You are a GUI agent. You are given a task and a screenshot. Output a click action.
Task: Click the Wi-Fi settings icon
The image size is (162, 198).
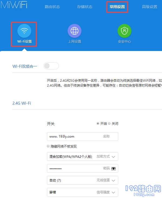click(x=24, y=31)
